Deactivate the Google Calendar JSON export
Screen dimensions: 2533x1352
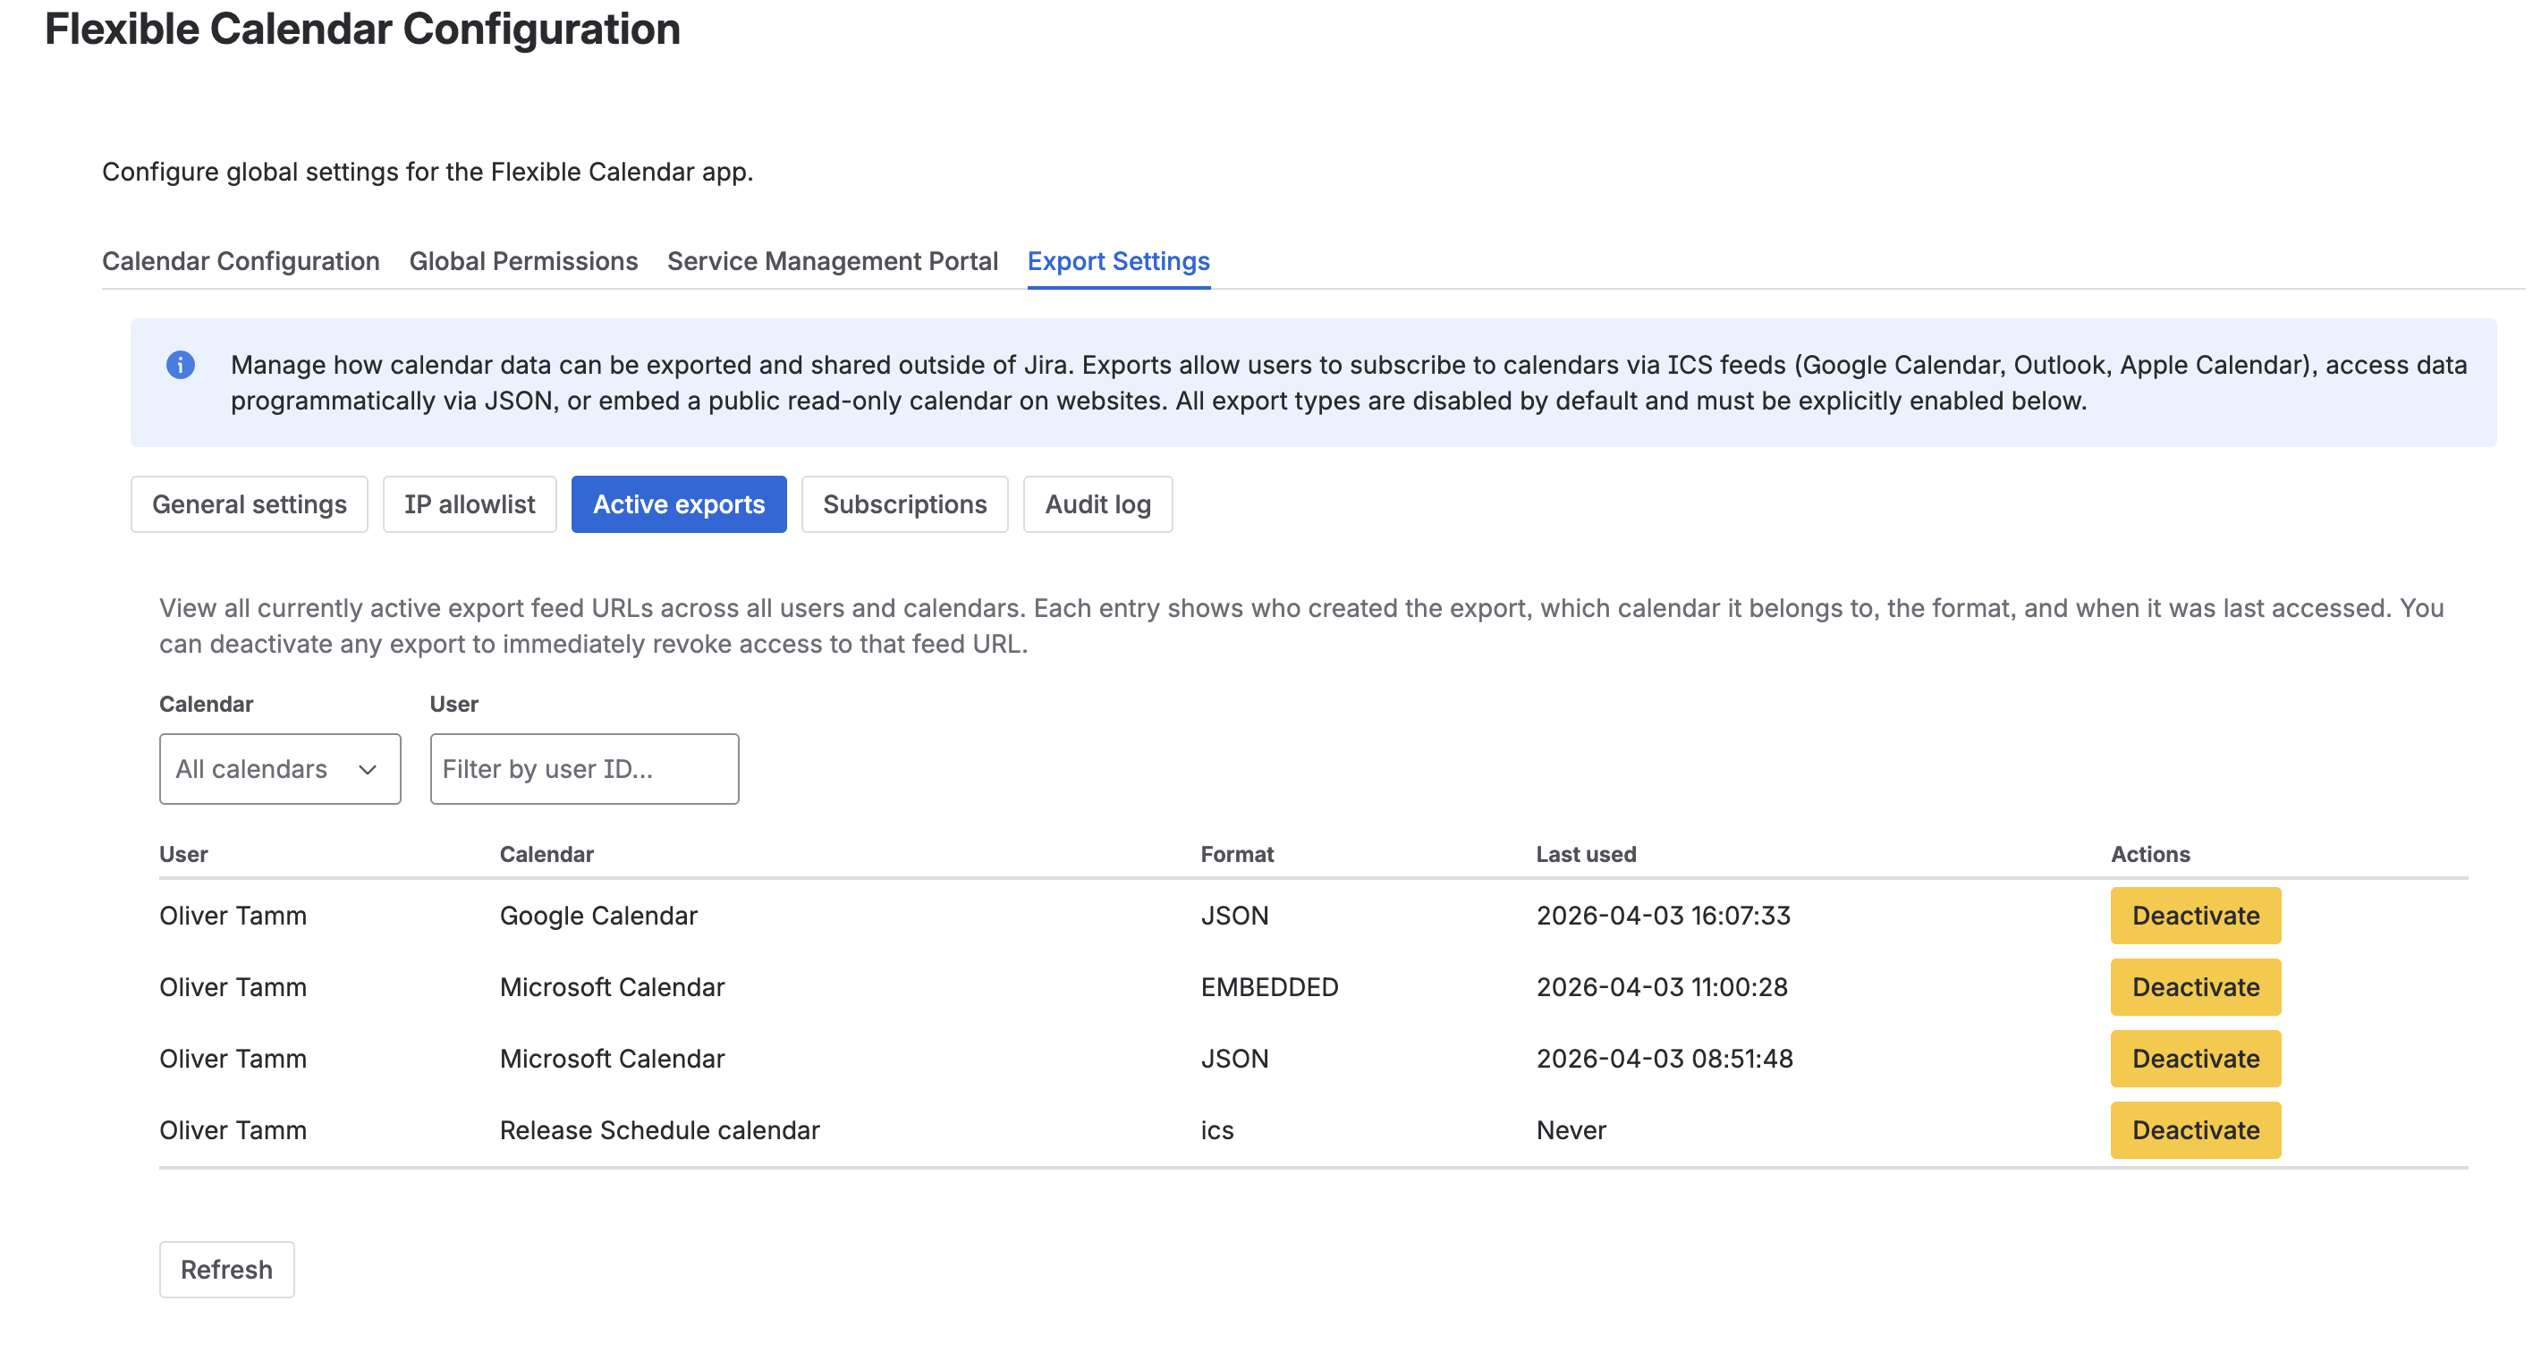pyautogui.click(x=2195, y=916)
